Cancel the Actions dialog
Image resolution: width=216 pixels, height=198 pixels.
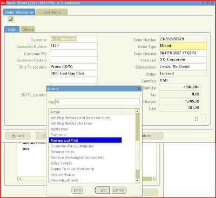coord(119,190)
